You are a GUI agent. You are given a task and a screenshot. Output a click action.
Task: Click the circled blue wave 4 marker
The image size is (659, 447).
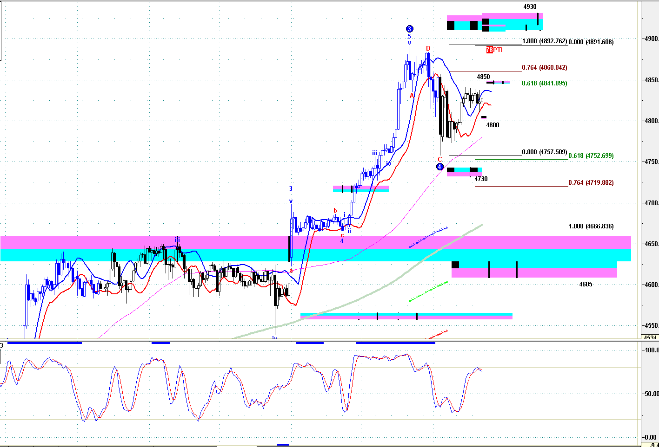pyautogui.click(x=440, y=167)
